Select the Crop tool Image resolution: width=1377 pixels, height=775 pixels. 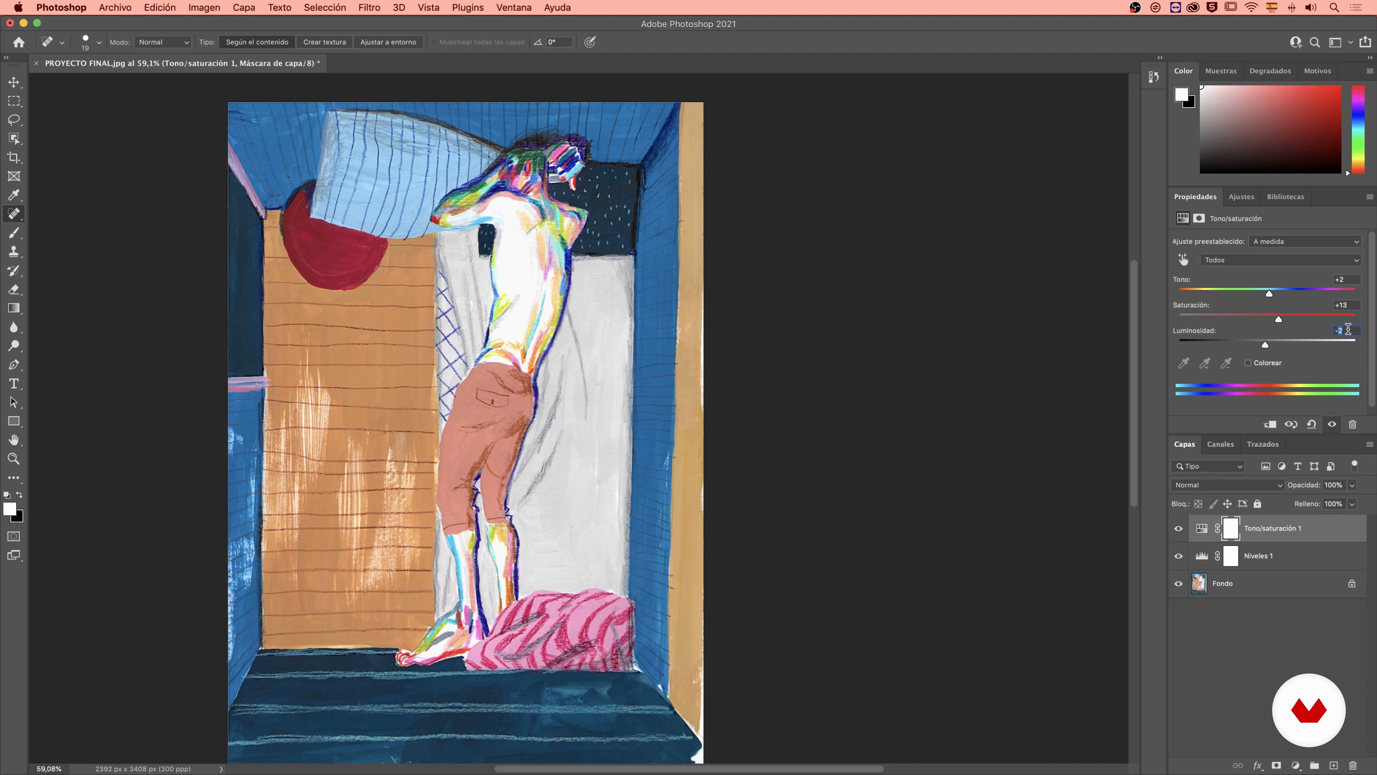point(14,157)
